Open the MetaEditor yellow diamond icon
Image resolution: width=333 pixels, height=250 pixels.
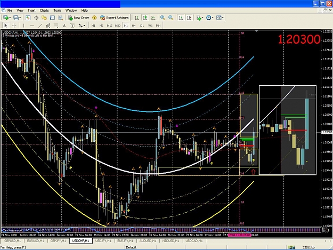[94, 18]
